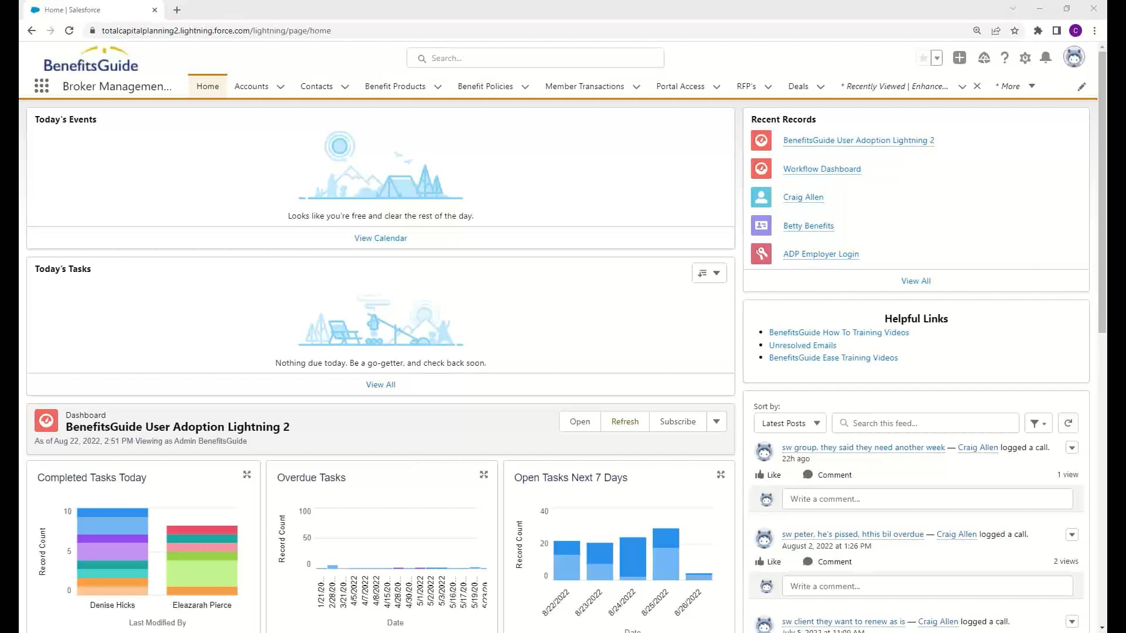Expand the Overdue Tasks chart to fullscreen
The width and height of the screenshot is (1126, 633).
pos(483,475)
